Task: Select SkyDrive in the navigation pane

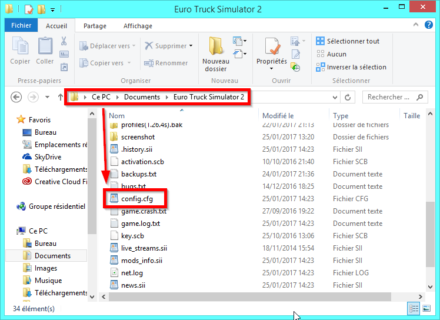Action: [x=42, y=157]
